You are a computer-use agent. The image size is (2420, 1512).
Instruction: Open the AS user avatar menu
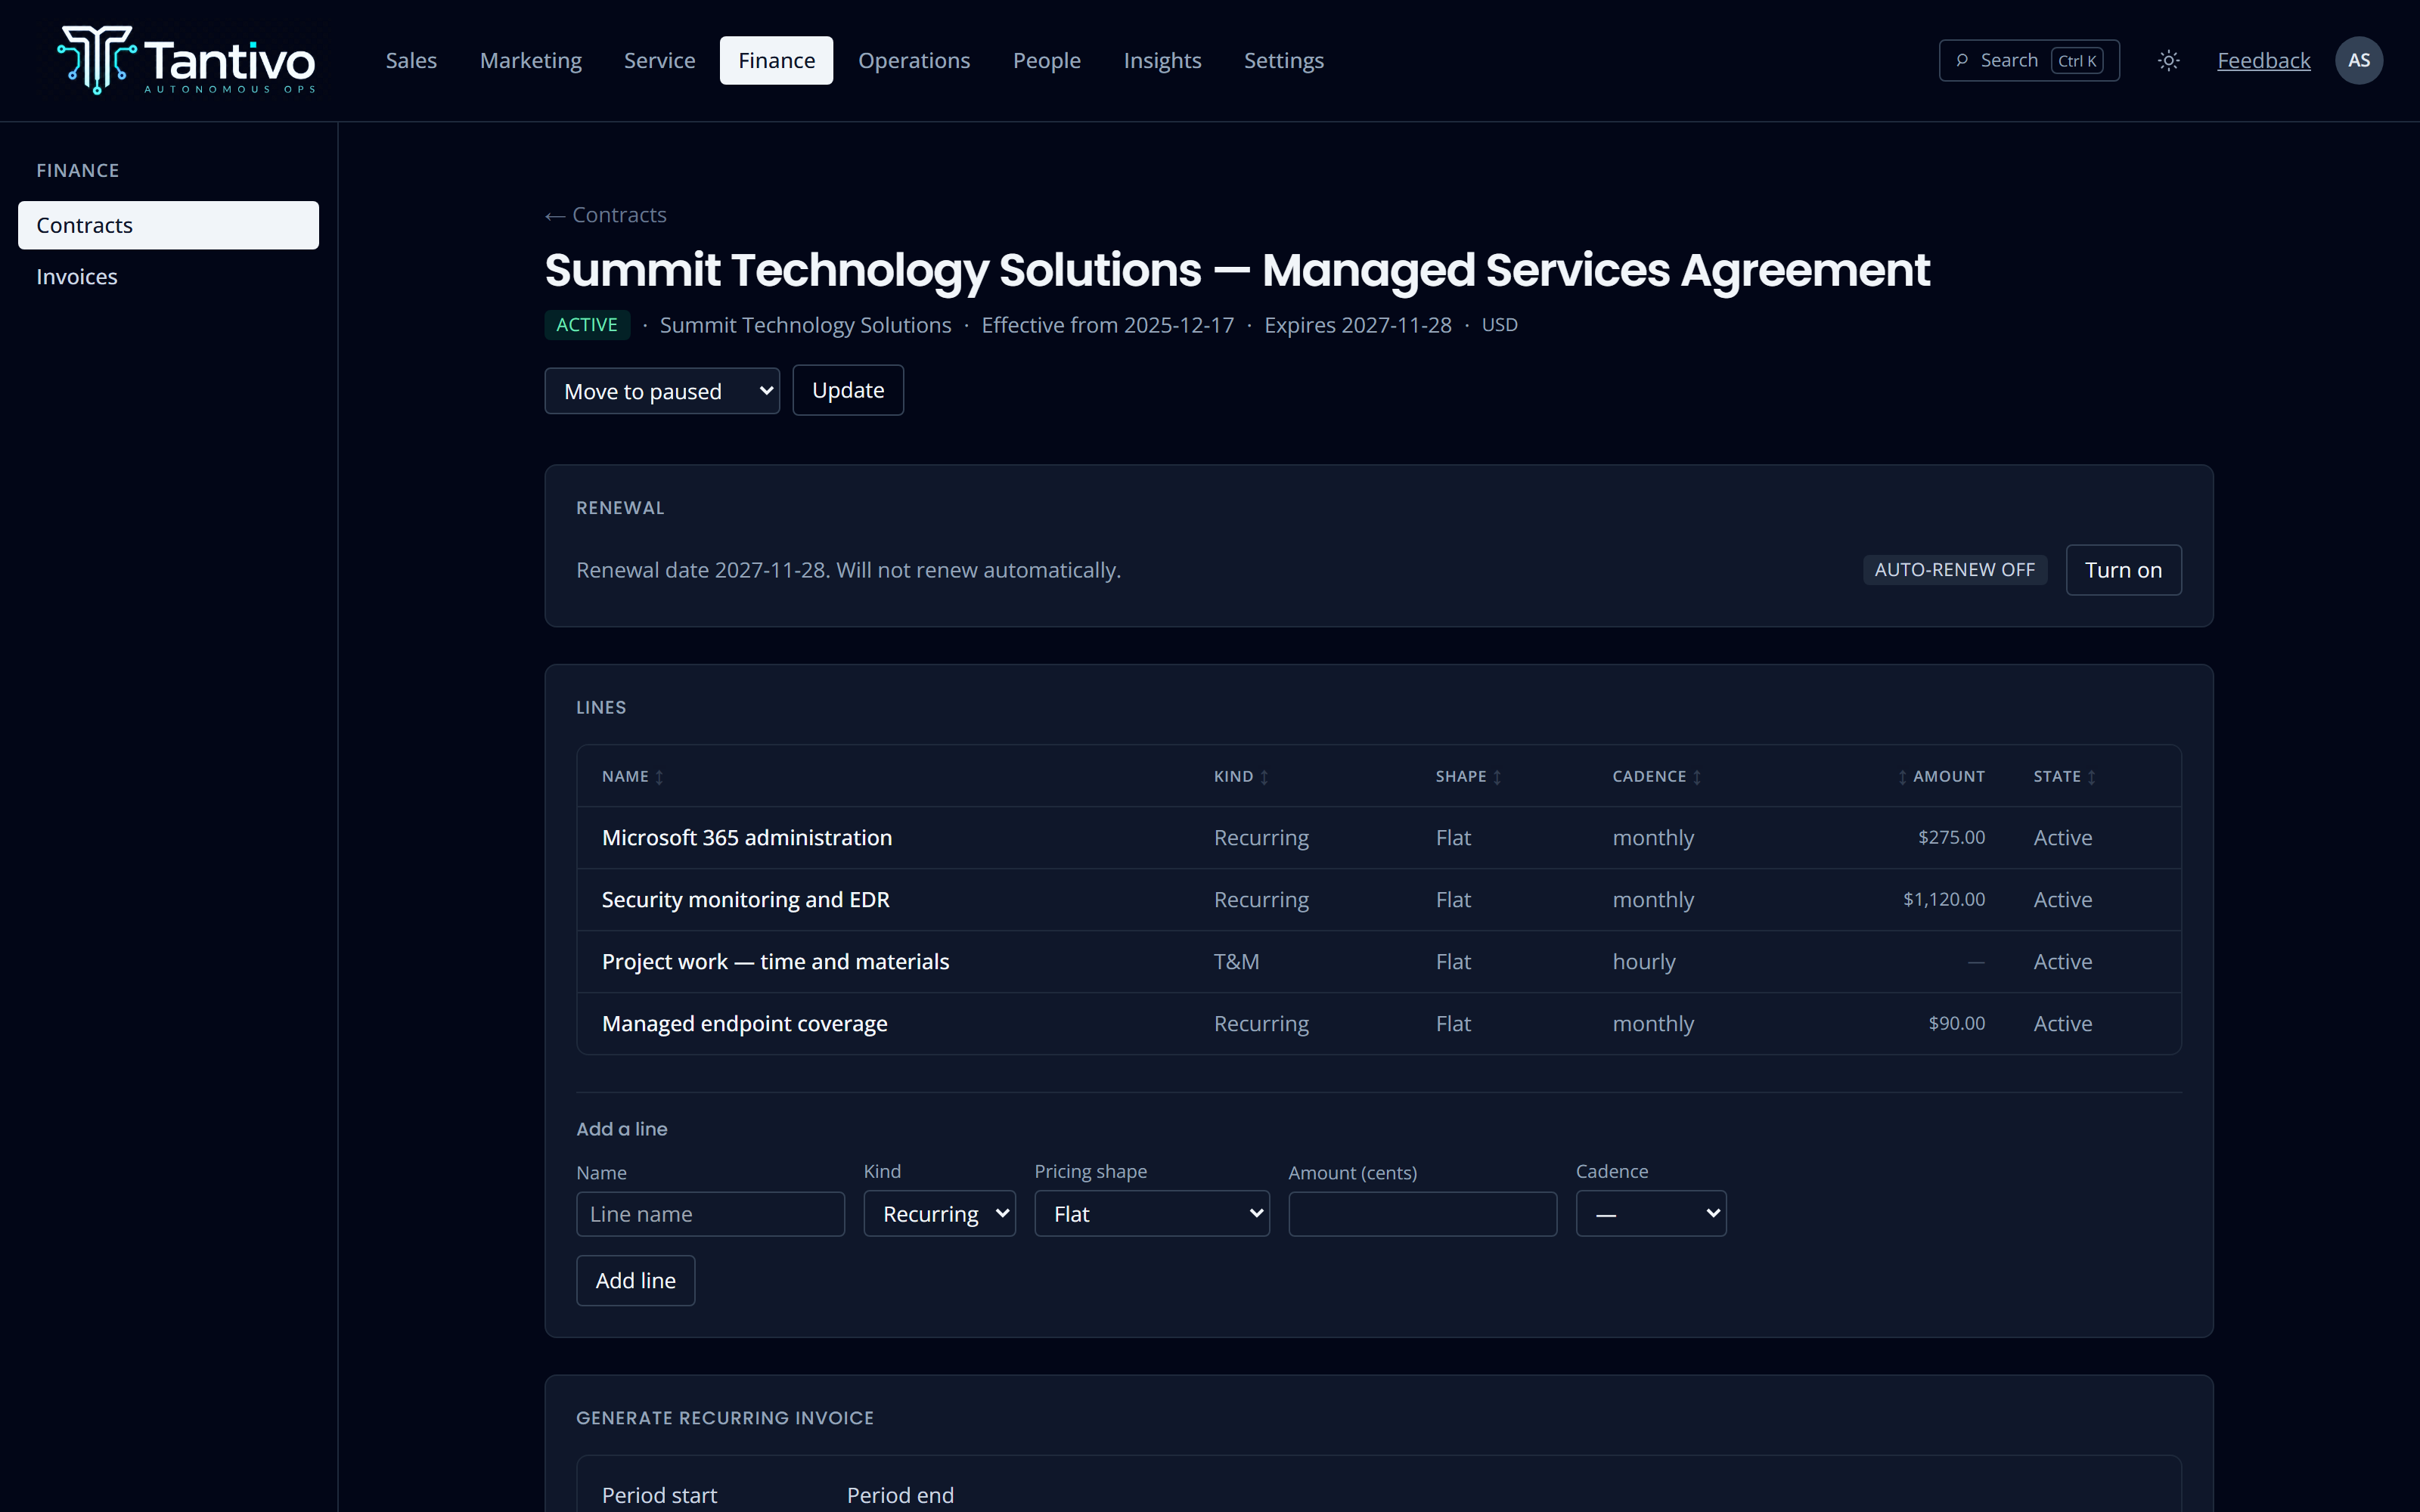(2358, 61)
